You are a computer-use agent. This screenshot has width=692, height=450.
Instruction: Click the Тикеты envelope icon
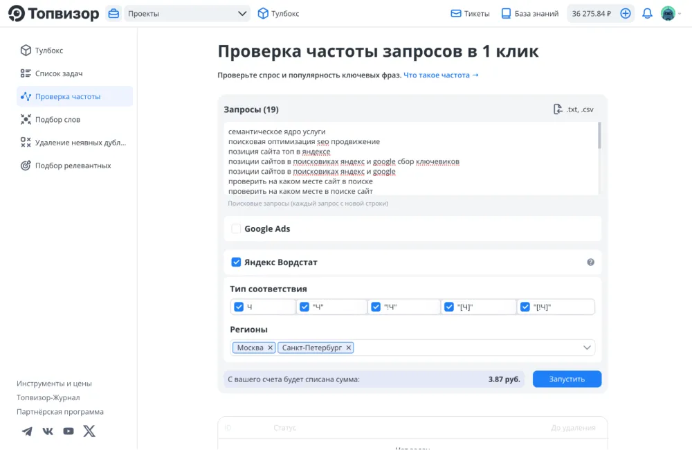pos(456,14)
